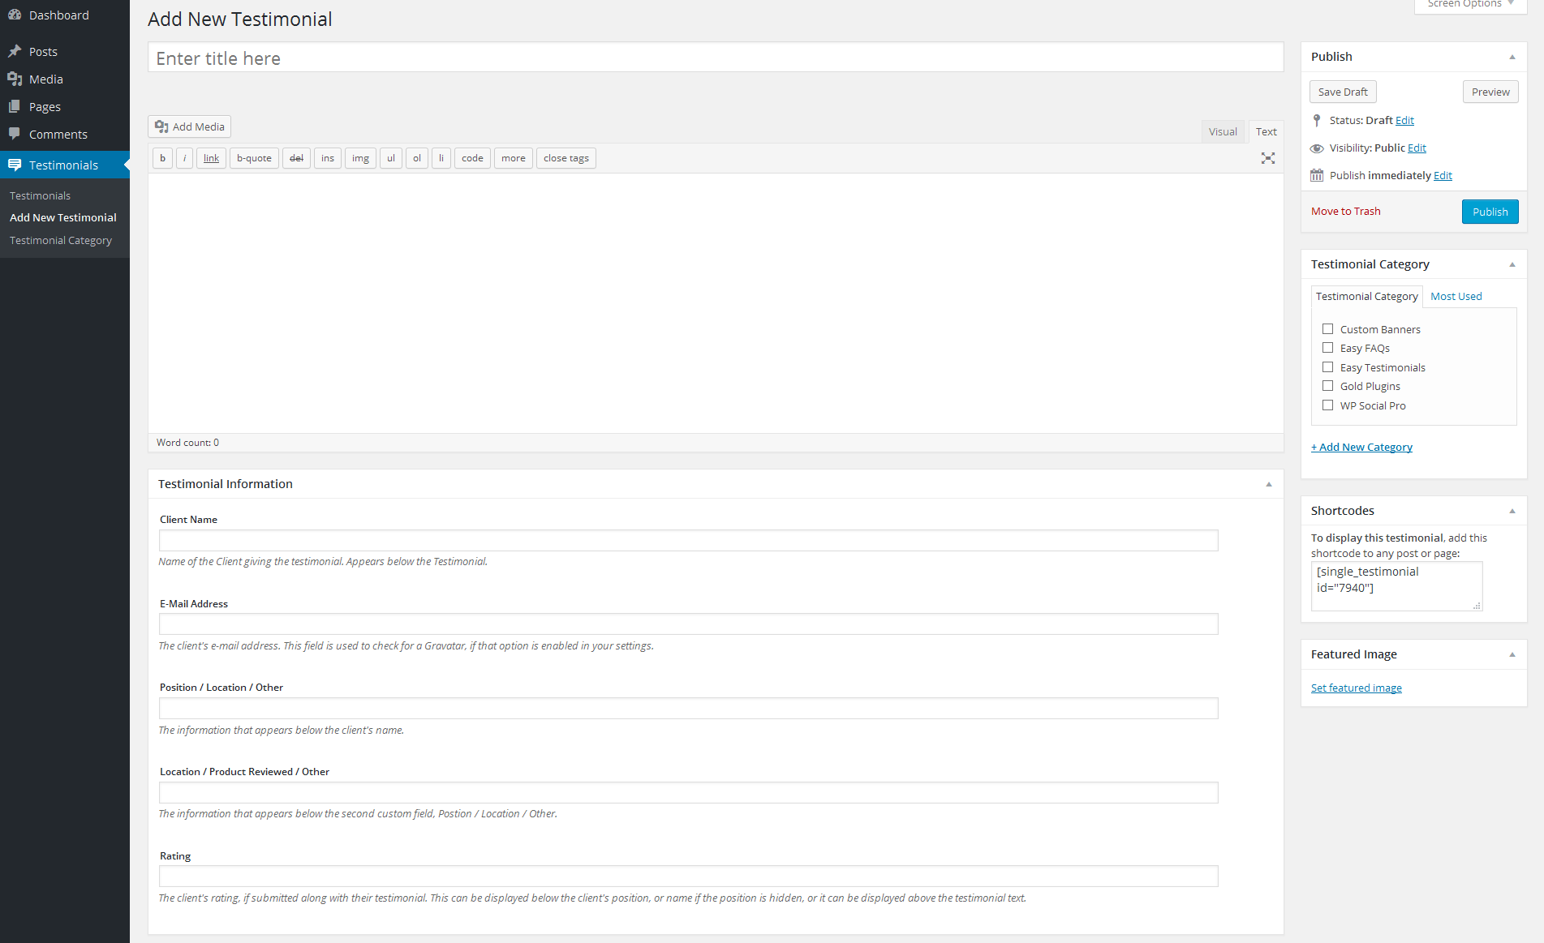1544x943 pixels.
Task: Tick the WP Social Pro category
Action: pyautogui.click(x=1327, y=405)
